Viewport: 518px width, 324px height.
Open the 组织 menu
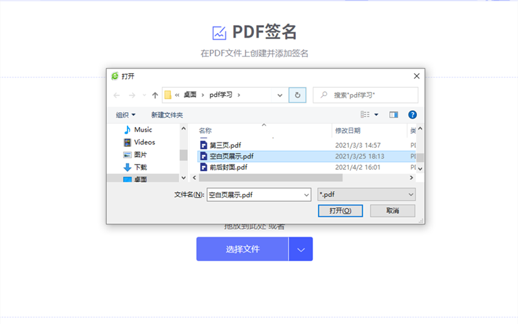click(126, 115)
